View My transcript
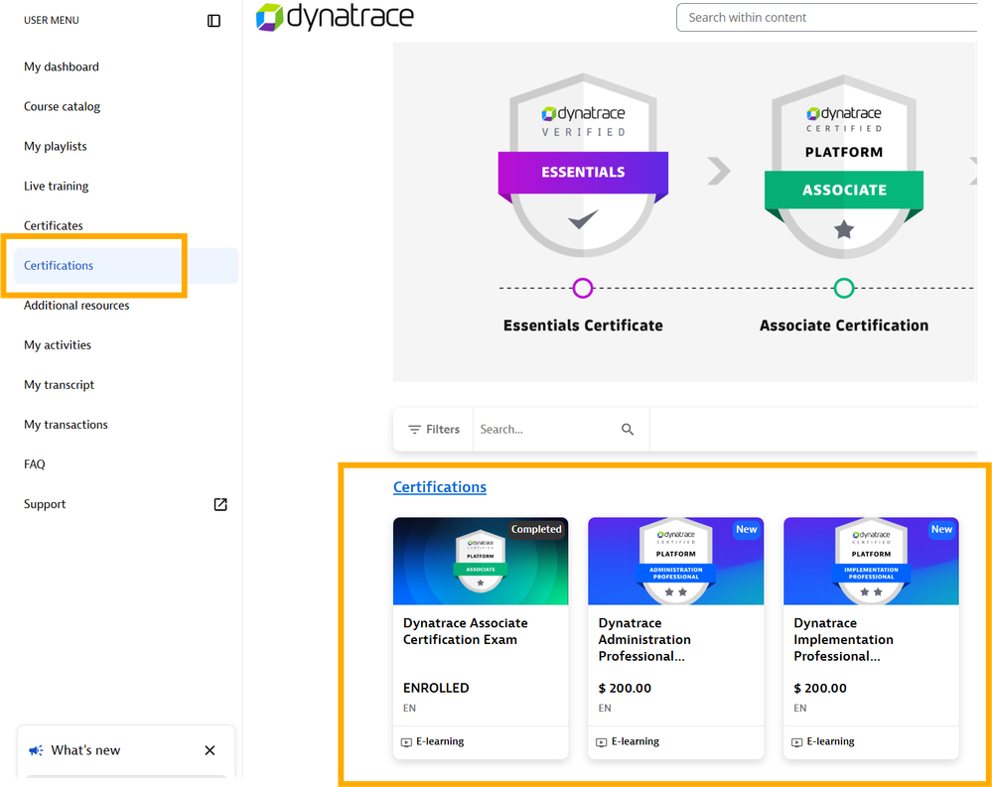The width and height of the screenshot is (992, 787). click(x=59, y=385)
